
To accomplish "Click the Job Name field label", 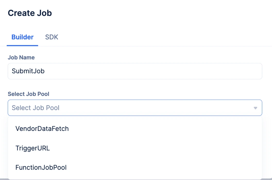I will pyautogui.click(x=21, y=58).
